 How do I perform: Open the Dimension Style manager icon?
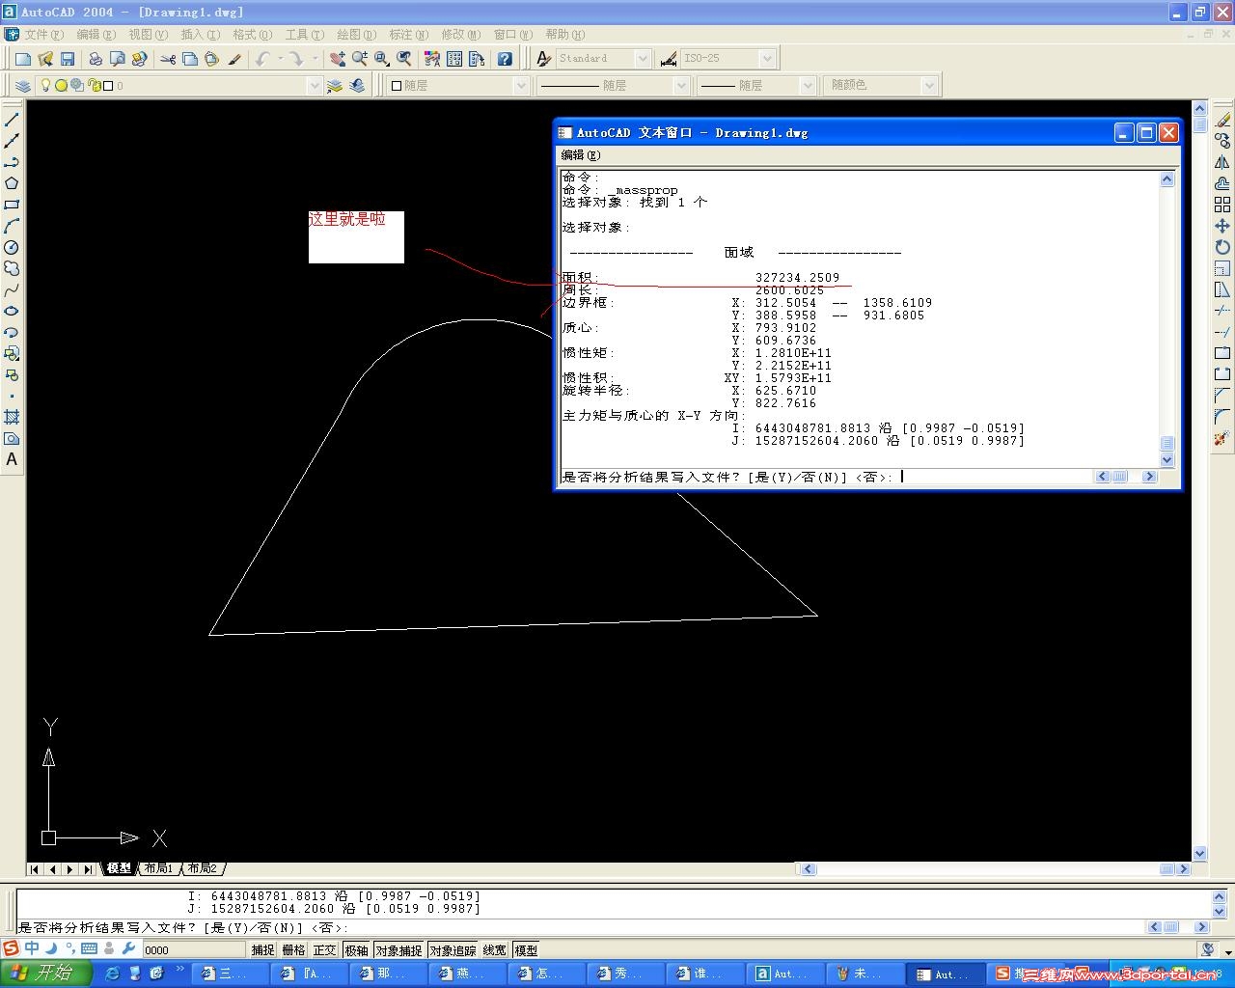pos(669,59)
